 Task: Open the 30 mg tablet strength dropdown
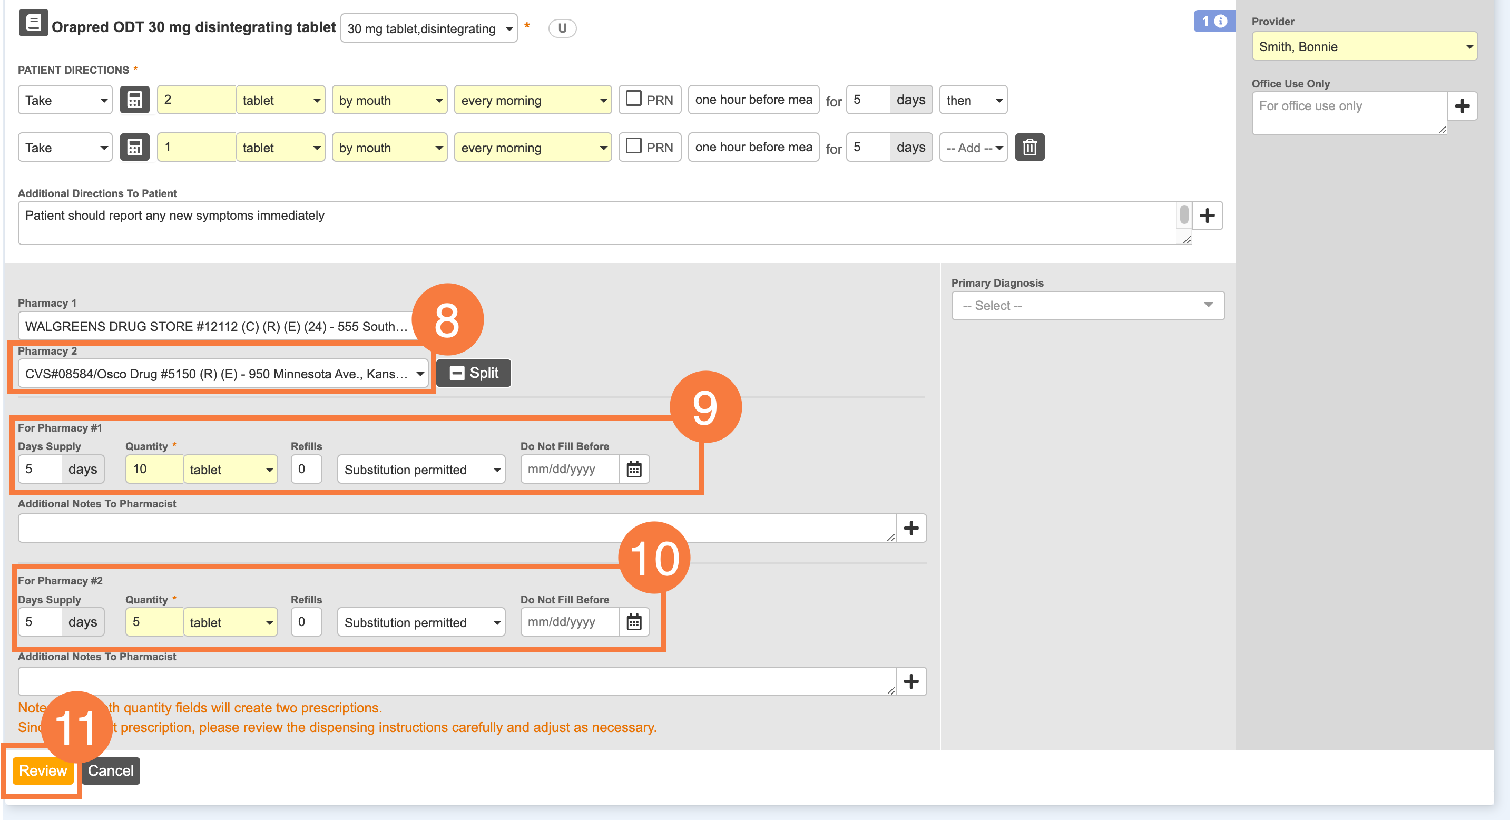pyautogui.click(x=428, y=28)
